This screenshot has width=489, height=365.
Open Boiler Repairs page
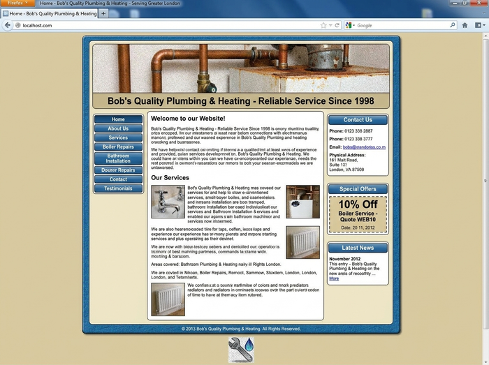tap(118, 147)
